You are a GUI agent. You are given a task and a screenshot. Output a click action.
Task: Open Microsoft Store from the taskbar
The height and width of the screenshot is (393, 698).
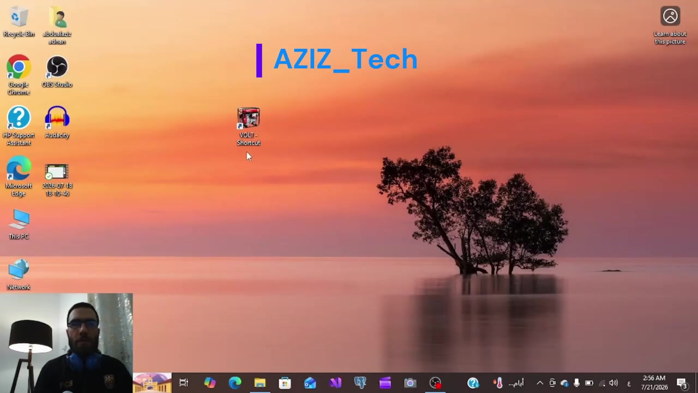(x=285, y=383)
